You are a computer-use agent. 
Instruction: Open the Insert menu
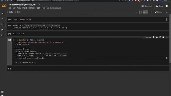click(x=25, y=8)
